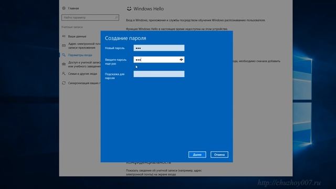This screenshot has width=336, height=189.
Task: Click the Синхронизация sync icon
Action: click(x=64, y=83)
